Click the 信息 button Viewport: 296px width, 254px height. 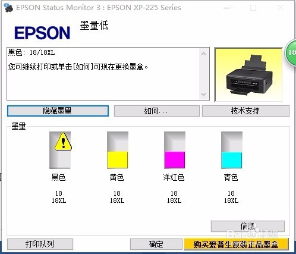pyautogui.click(x=248, y=226)
